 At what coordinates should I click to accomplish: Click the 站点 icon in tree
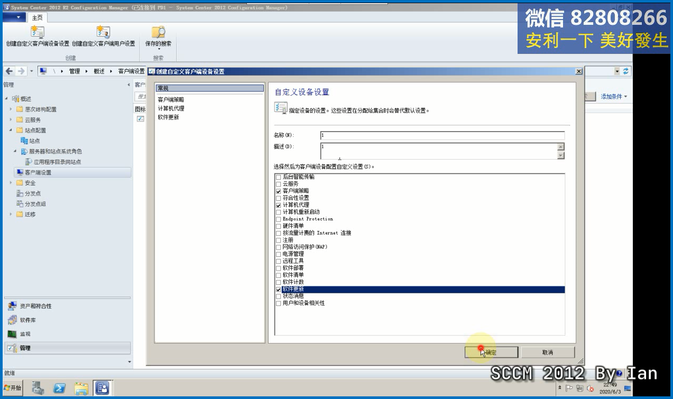[x=24, y=141]
